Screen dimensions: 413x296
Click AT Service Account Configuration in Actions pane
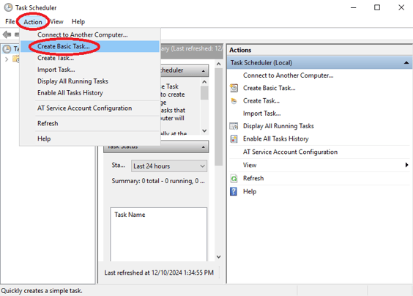[x=290, y=152]
